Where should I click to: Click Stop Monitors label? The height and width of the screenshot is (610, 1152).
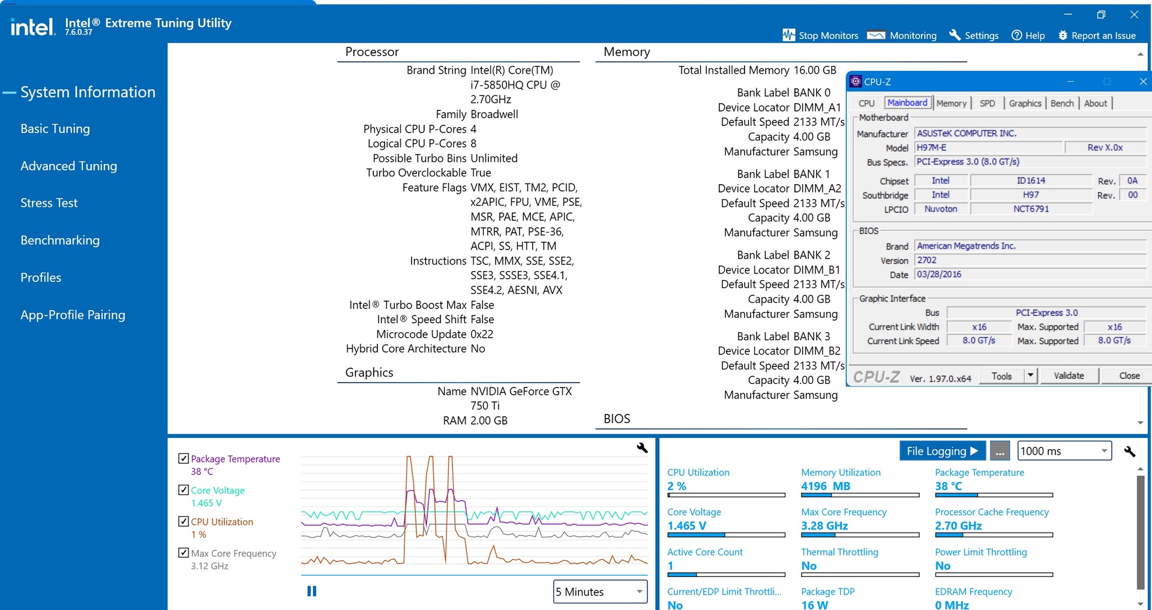pos(829,35)
